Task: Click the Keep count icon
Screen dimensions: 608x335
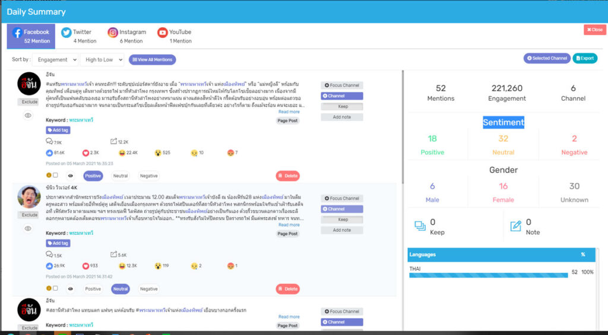Action: 420,226
